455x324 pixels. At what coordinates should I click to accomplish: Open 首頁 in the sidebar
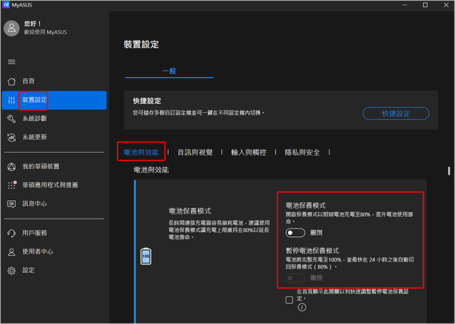54,81
